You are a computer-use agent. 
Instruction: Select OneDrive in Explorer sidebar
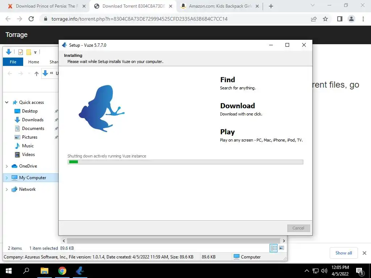[x=28, y=166]
